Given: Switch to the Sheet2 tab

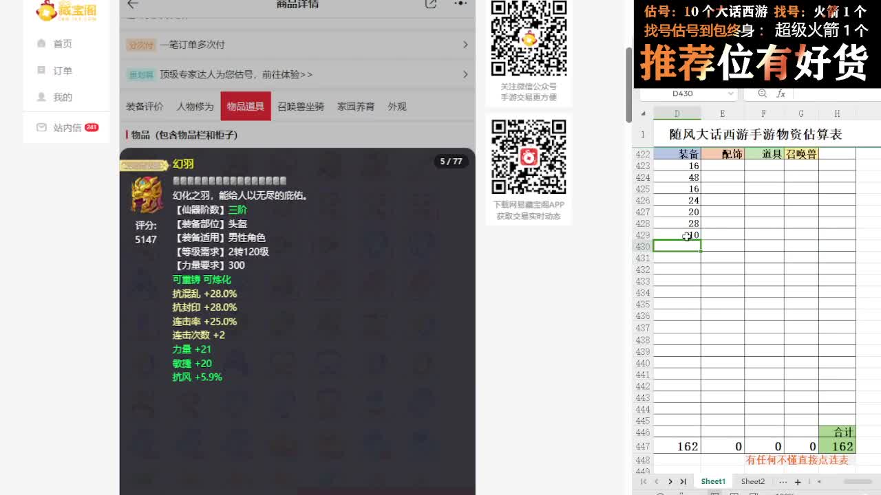Looking at the screenshot, I should 752,481.
